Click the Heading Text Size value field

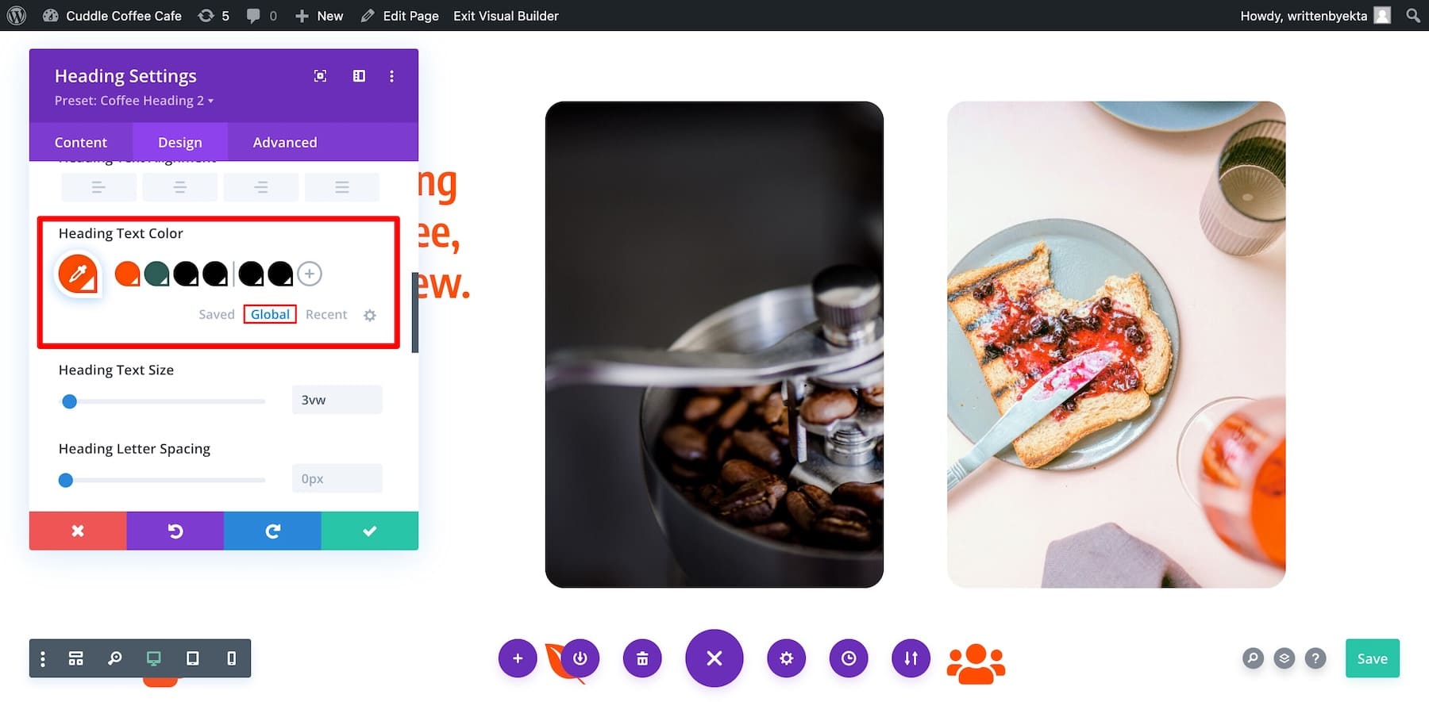pos(337,400)
